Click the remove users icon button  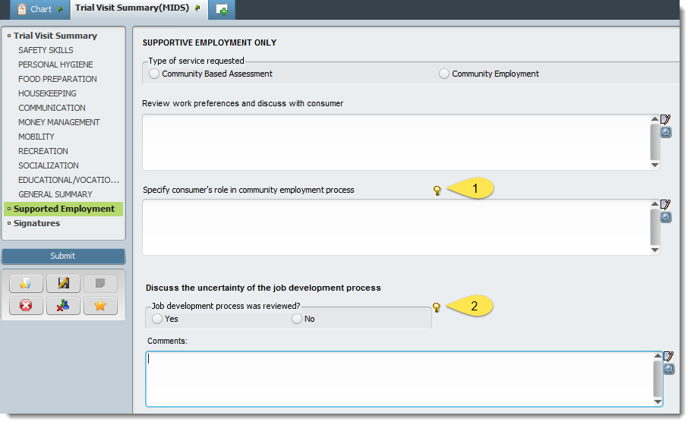coord(63,305)
